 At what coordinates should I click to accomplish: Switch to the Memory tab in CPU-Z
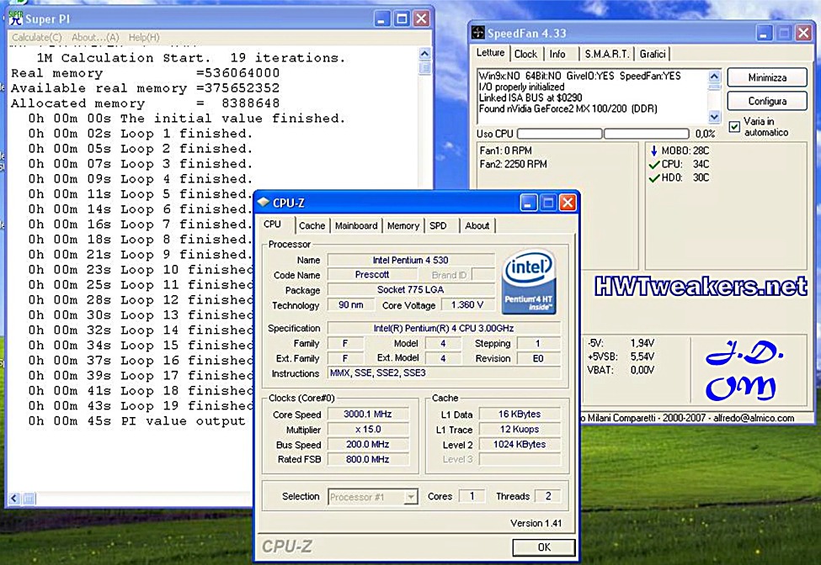click(x=403, y=226)
